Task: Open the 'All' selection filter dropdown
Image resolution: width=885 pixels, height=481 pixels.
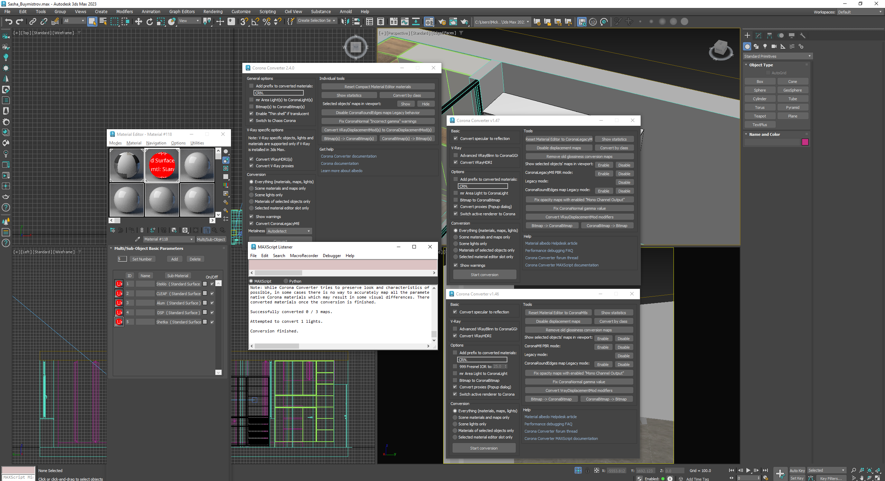Action: [74, 21]
